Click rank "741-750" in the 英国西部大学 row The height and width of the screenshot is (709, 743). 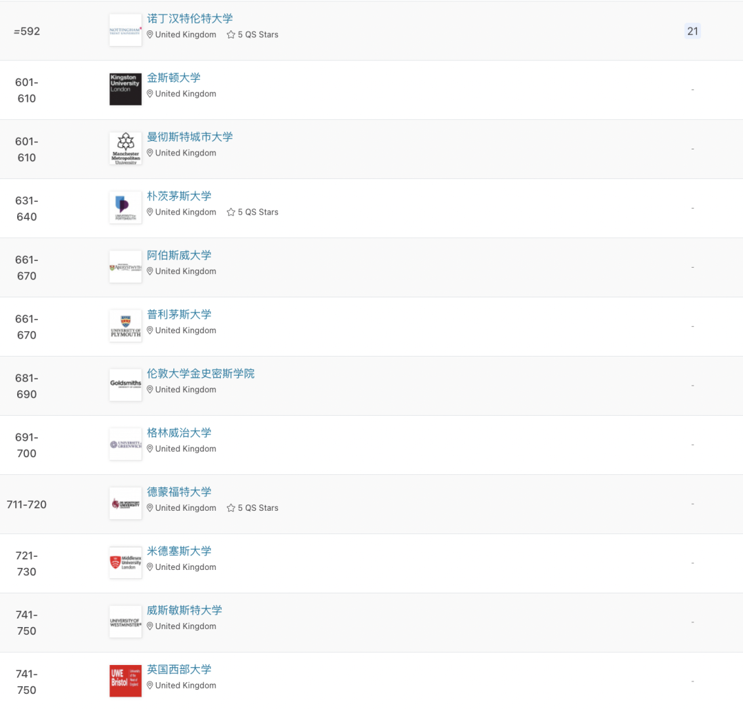[27, 682]
